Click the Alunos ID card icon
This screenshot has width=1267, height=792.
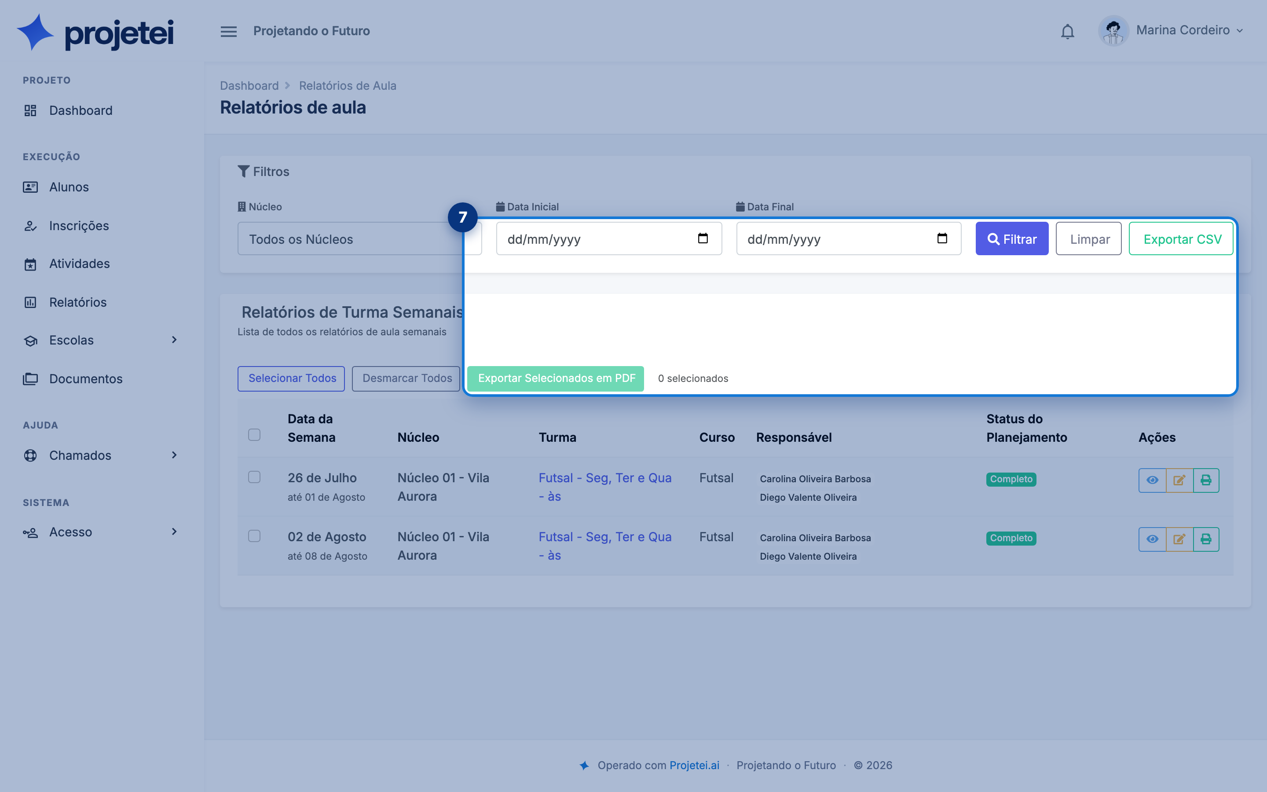(x=30, y=187)
